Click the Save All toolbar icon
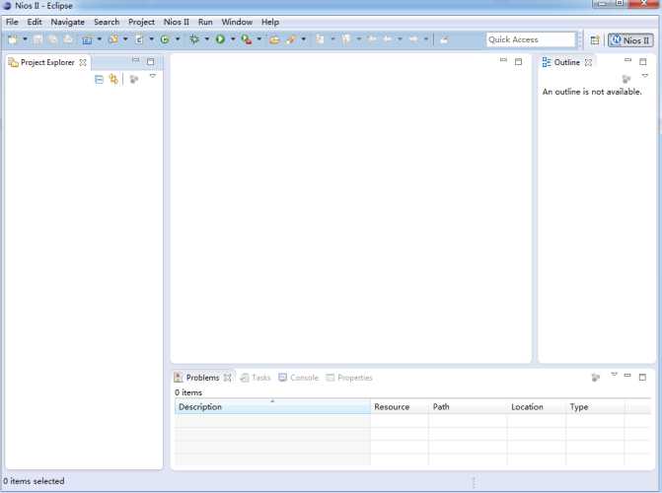The image size is (662, 493). [52, 39]
